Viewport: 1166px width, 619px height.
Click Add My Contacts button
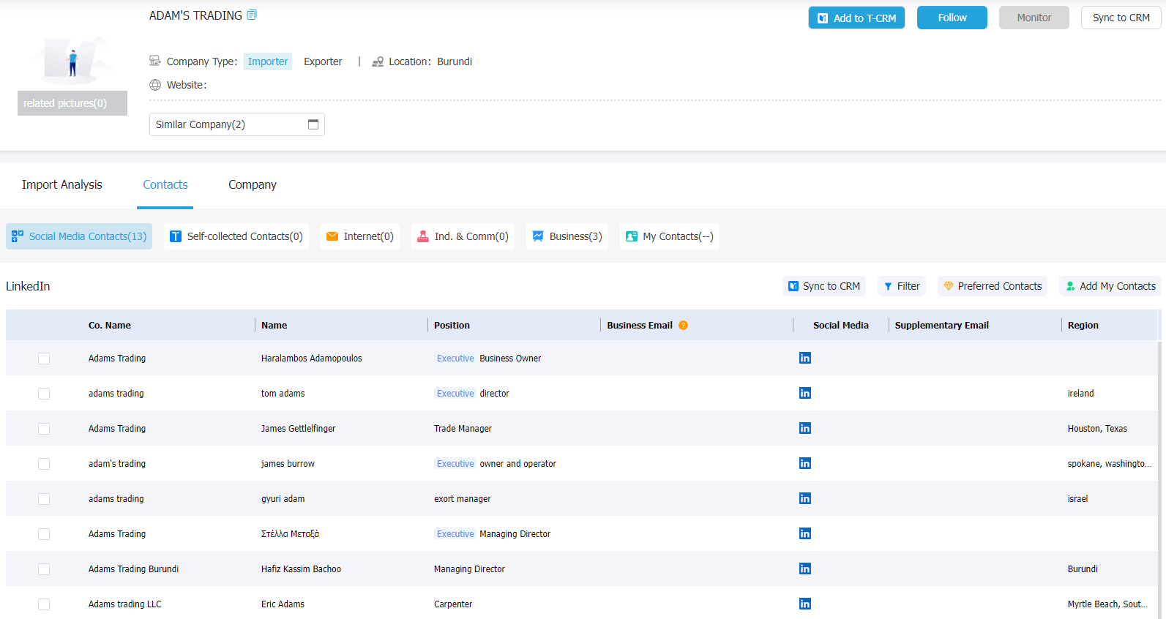click(1110, 286)
